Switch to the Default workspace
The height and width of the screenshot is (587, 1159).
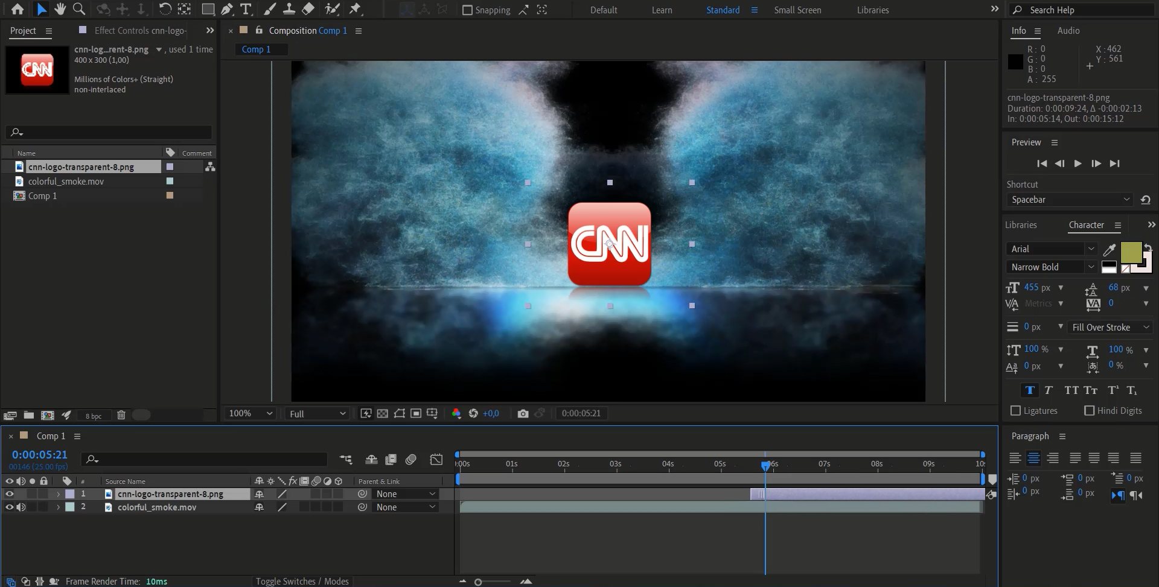pyautogui.click(x=604, y=10)
